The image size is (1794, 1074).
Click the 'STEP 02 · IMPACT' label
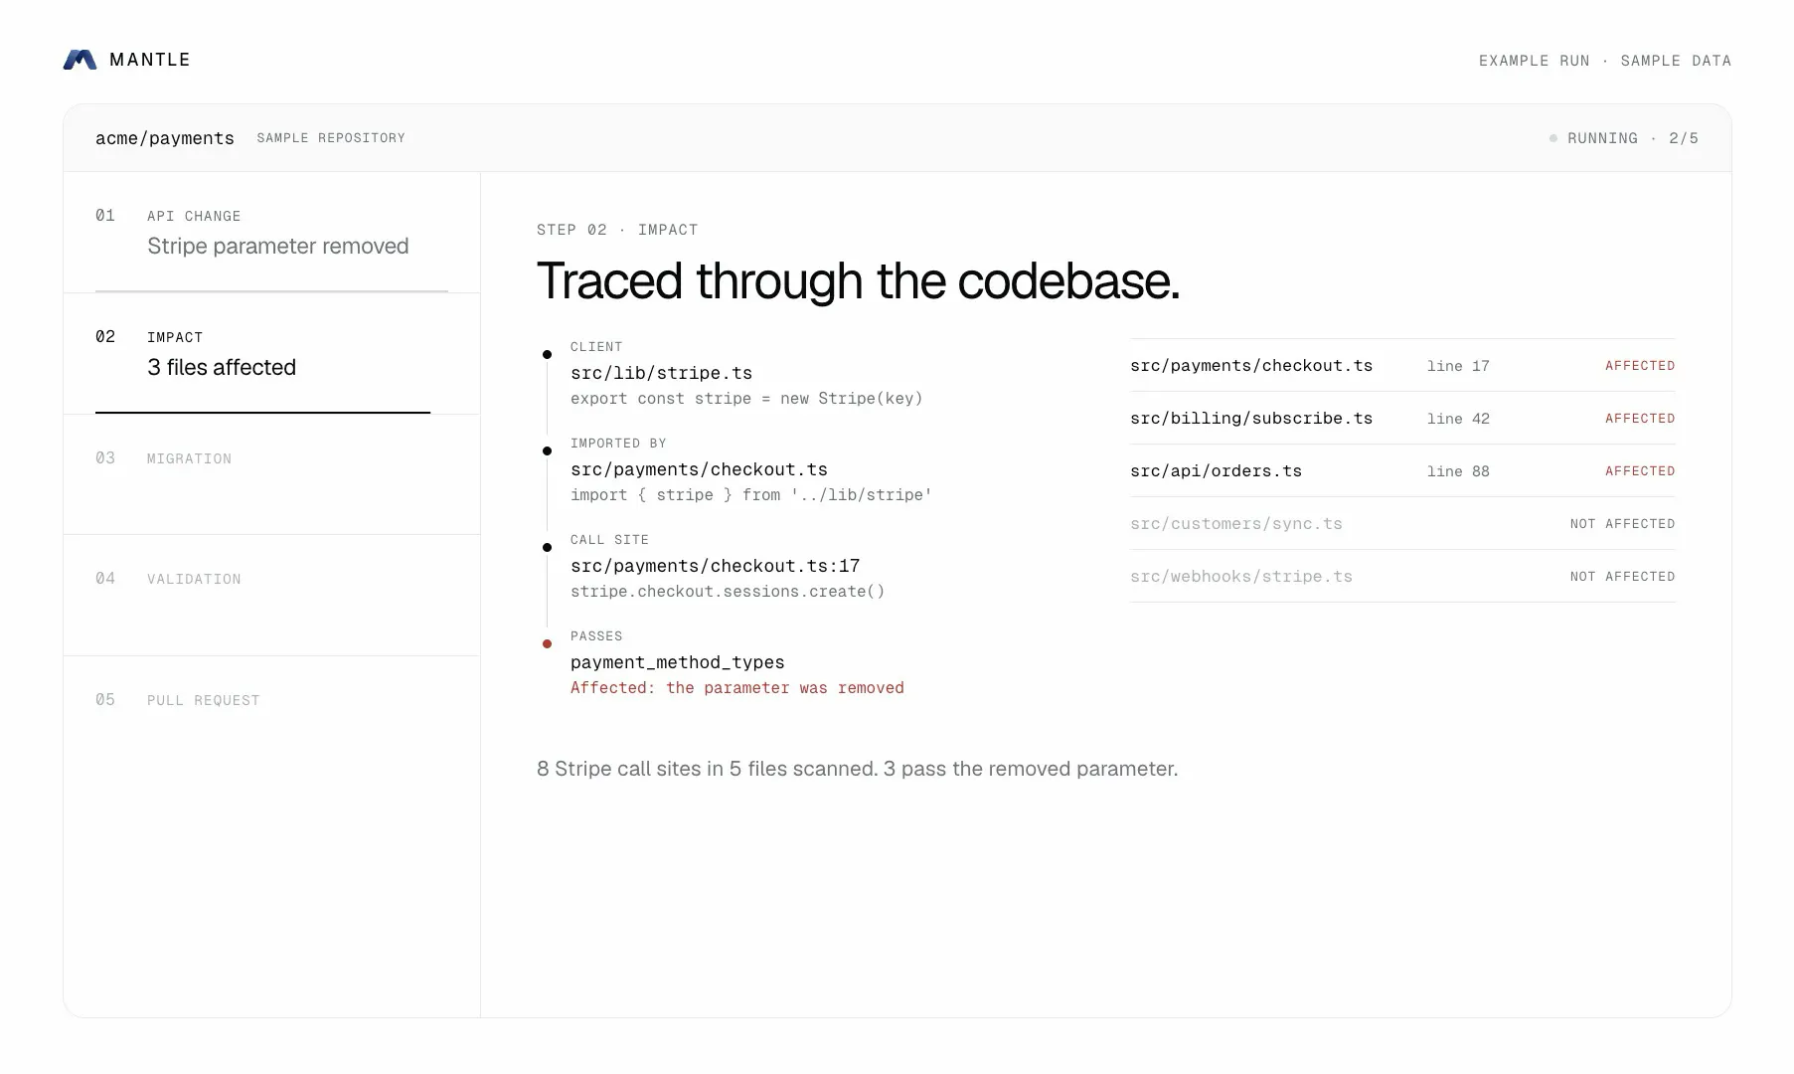coord(617,230)
